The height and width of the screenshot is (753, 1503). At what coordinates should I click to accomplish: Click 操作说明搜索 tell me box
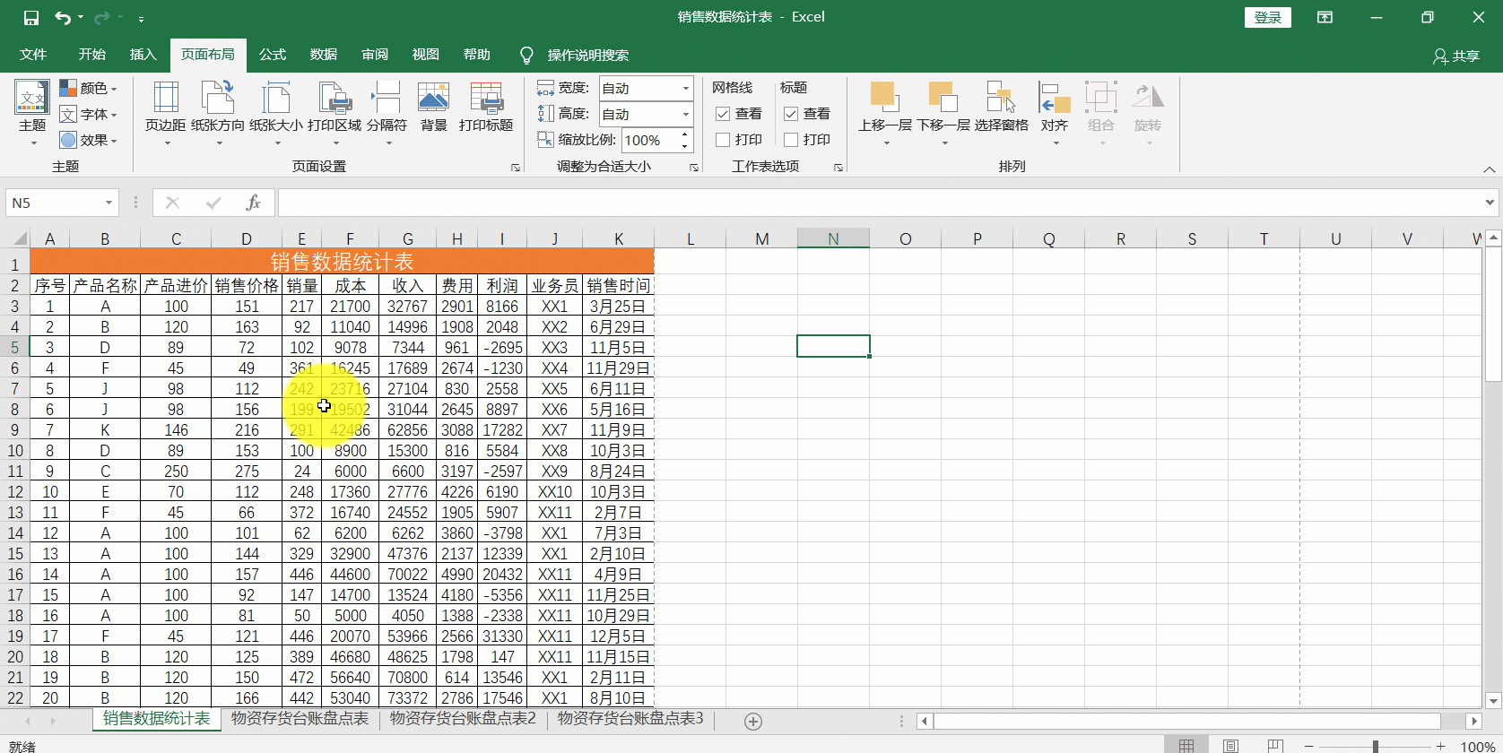[x=587, y=56]
